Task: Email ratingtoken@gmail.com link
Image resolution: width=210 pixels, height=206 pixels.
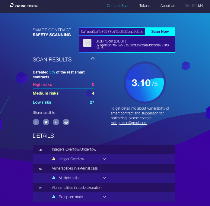Action: (x=129, y=123)
